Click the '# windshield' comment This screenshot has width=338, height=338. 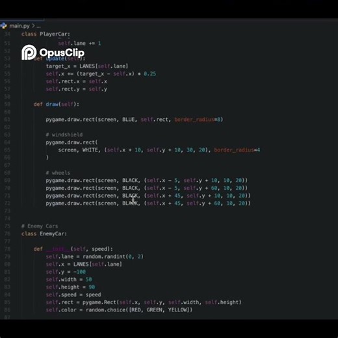[64, 135]
